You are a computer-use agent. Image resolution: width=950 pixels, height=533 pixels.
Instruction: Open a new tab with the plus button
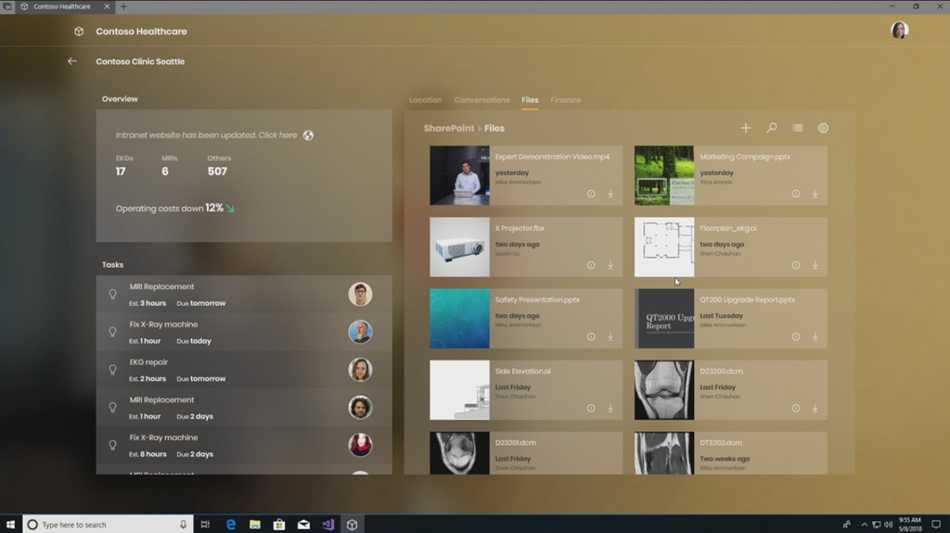click(123, 6)
